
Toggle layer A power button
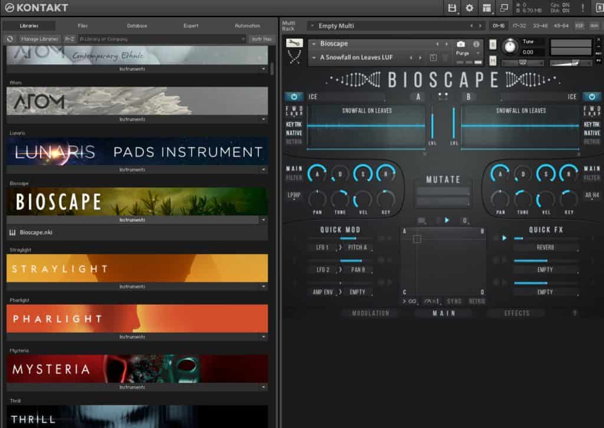(294, 97)
